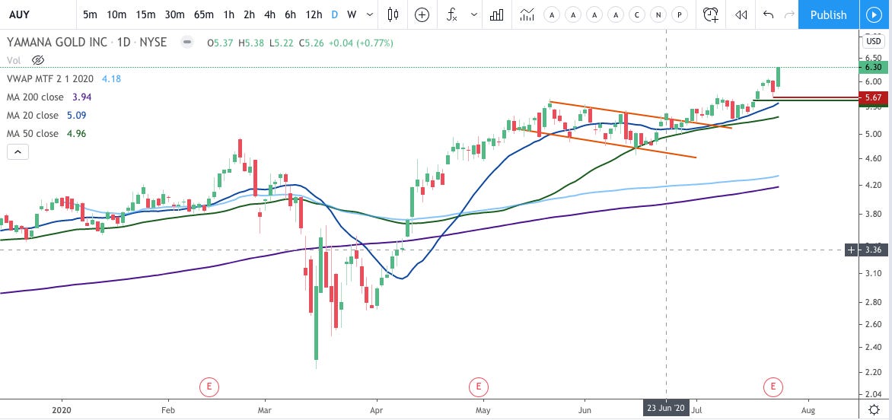Open the fx indicators menu
The height and width of the screenshot is (420, 892).
click(x=451, y=14)
